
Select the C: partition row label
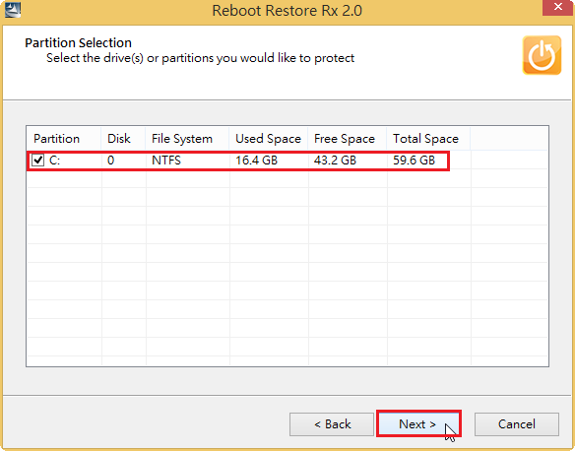coord(54,161)
